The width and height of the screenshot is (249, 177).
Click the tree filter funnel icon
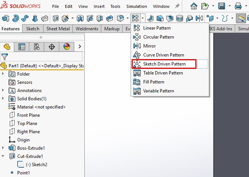coord(4,57)
